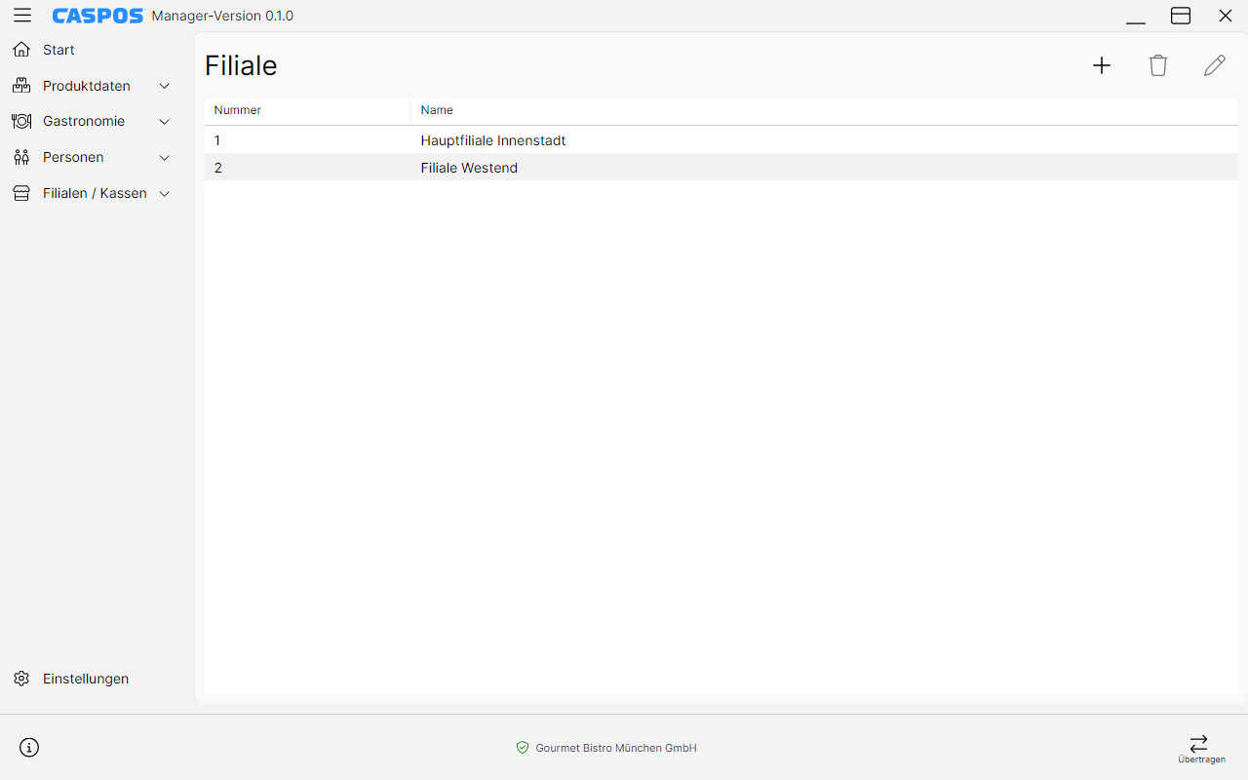Click Manager-Version 0.1.0 title text

point(222,16)
